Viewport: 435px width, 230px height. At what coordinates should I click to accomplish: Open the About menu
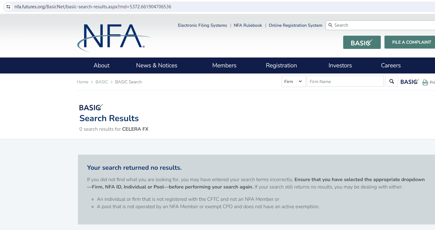(x=101, y=65)
